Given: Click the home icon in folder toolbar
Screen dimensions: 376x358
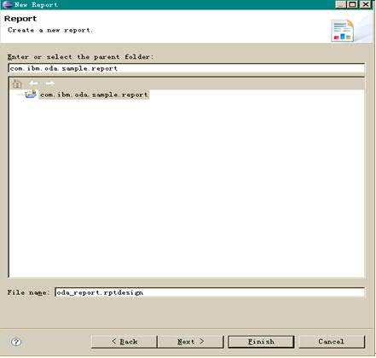Looking at the screenshot, I should pos(17,84).
